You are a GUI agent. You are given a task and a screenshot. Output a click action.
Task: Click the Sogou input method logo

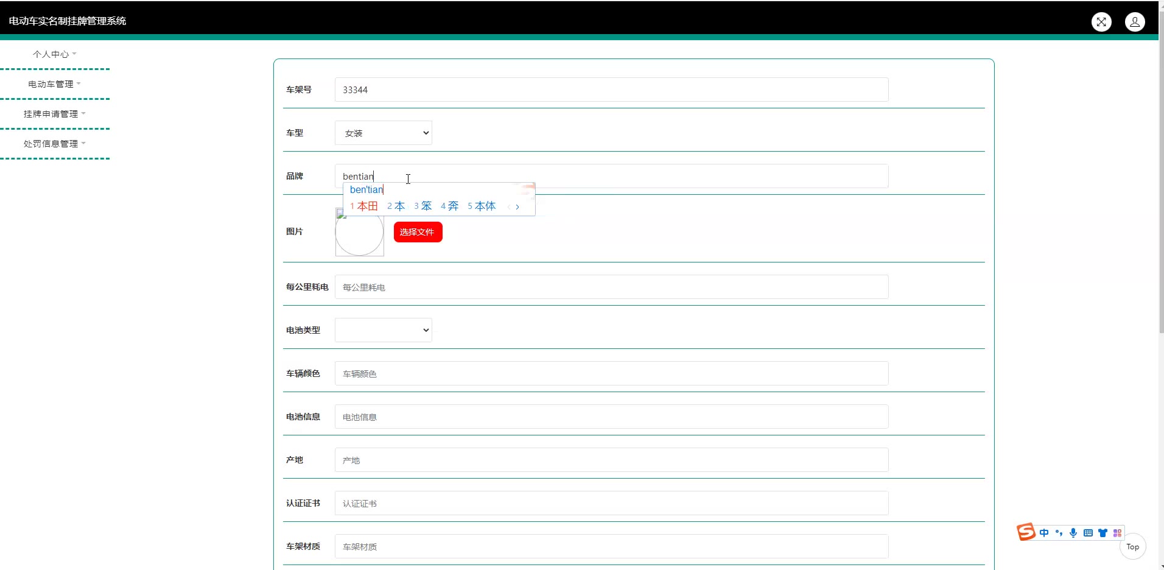click(x=1026, y=532)
